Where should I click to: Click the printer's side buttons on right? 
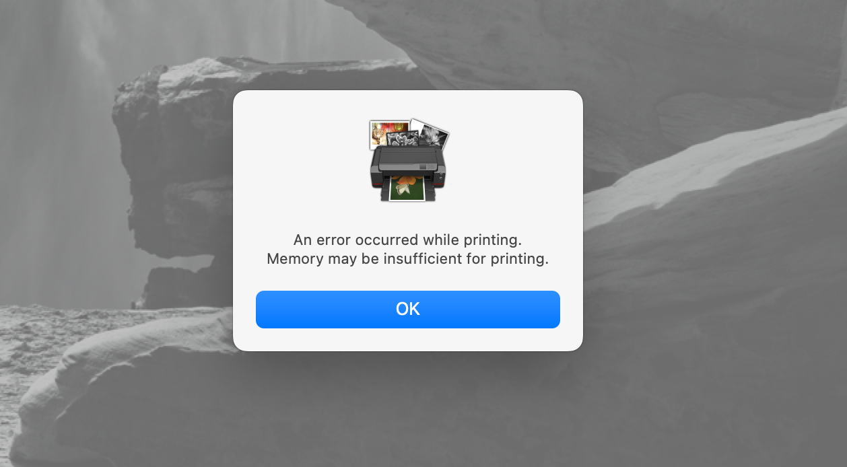pyautogui.click(x=441, y=176)
